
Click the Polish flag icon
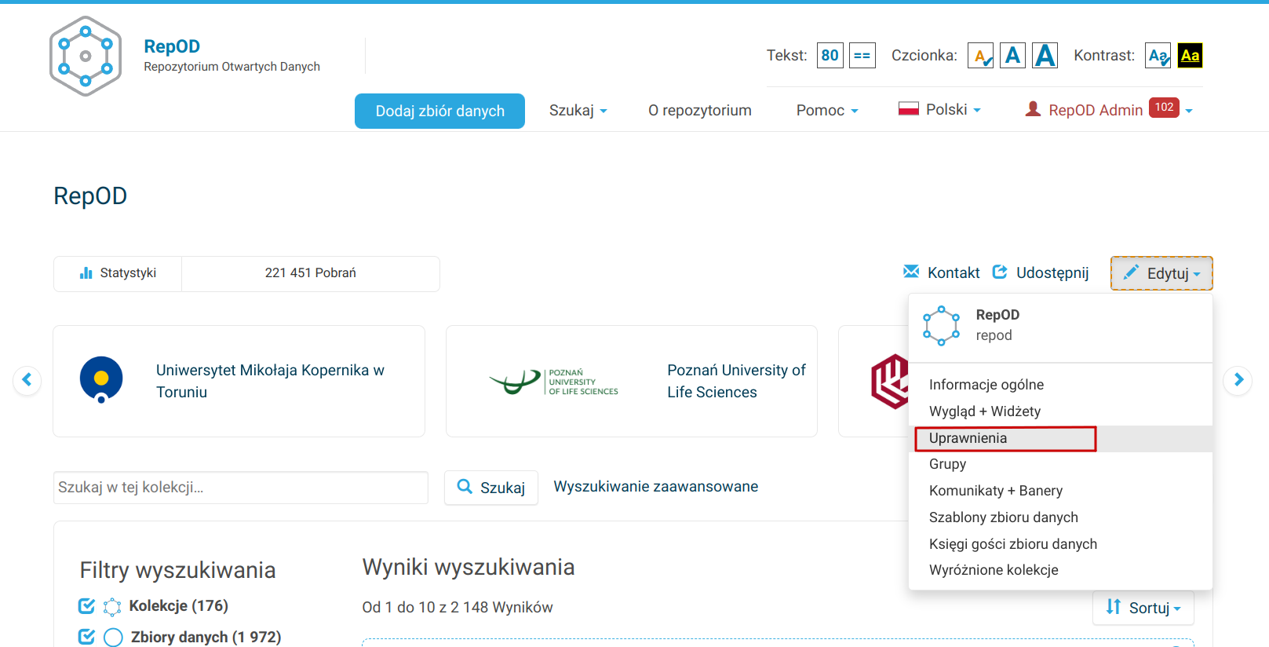click(909, 109)
